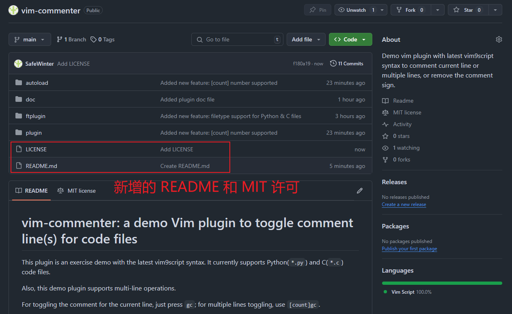Open the README.md file name
The width and height of the screenshot is (512, 314).
(x=41, y=166)
